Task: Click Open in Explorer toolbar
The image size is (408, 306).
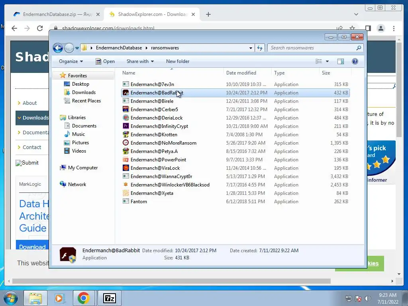Action: (x=105, y=61)
